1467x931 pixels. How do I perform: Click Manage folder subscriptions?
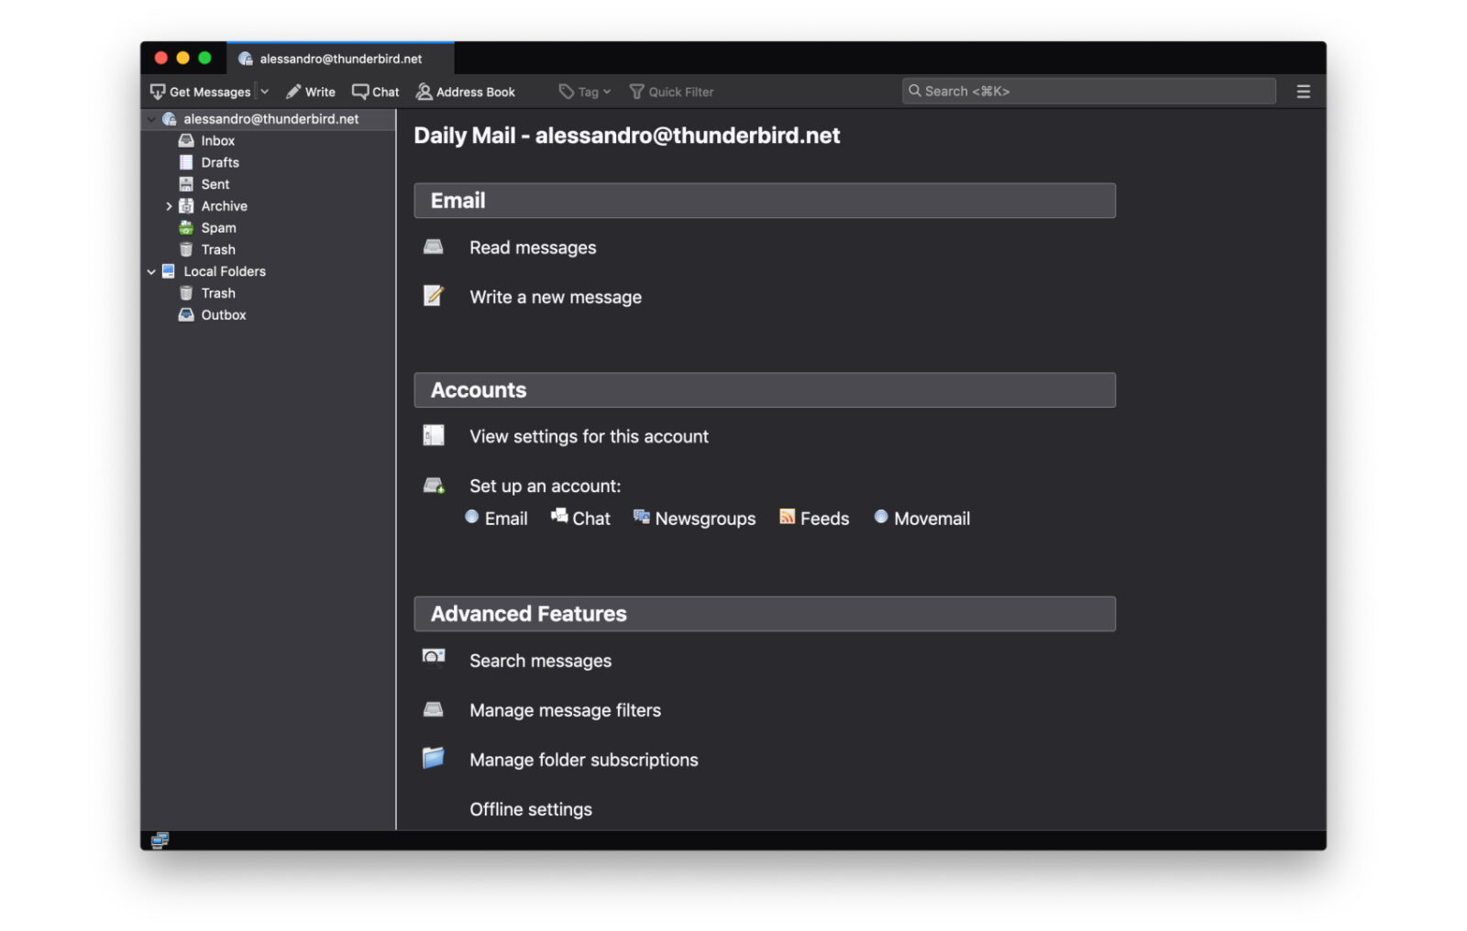click(583, 760)
